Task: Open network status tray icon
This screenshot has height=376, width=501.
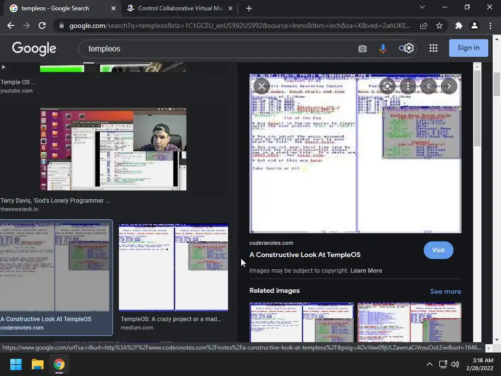Action: pos(443,364)
